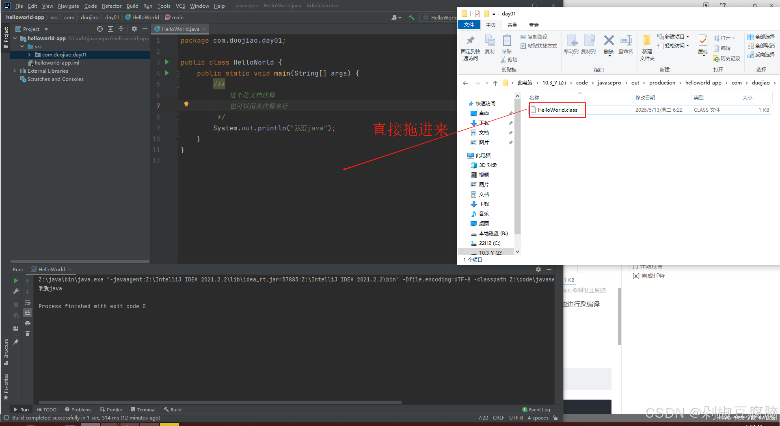Image resolution: width=780 pixels, height=426 pixels.
Task: Toggle code fold at main method line
Action: point(178,73)
